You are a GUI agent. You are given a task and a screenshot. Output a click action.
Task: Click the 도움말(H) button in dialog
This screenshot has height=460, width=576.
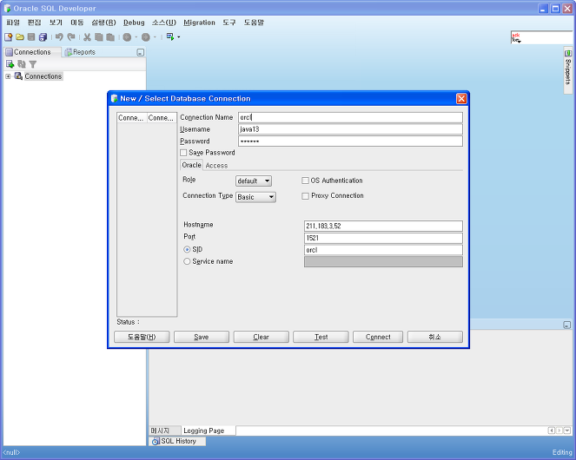[x=142, y=337]
